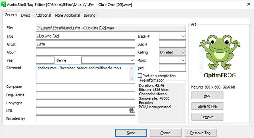Click the Comment scrollbar down arrow
This screenshot has width=254, height=138.
132,79
